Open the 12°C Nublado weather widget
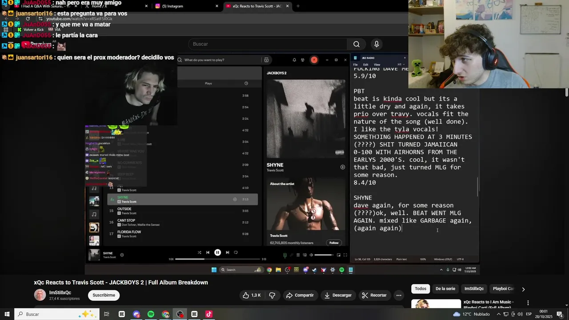 pos(471,314)
